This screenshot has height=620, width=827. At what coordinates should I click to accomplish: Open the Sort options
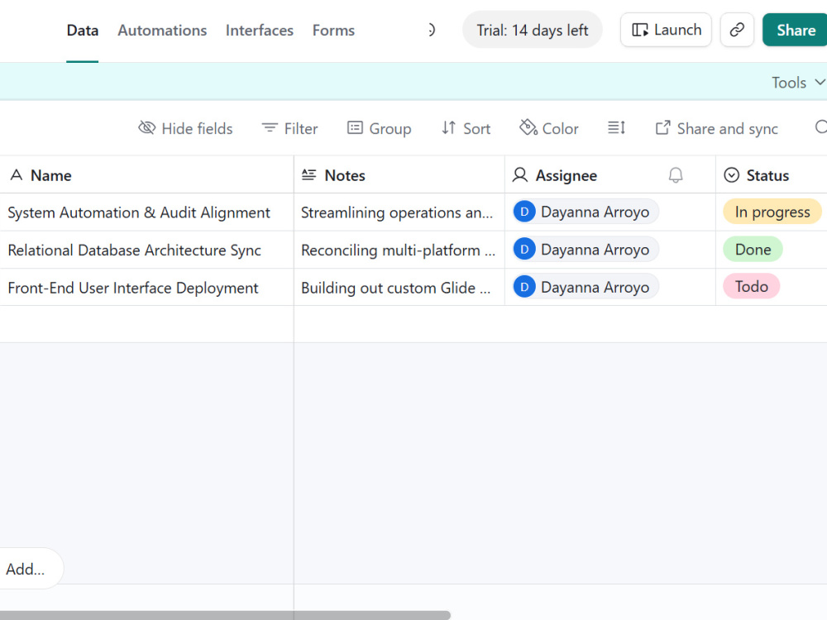(x=466, y=129)
